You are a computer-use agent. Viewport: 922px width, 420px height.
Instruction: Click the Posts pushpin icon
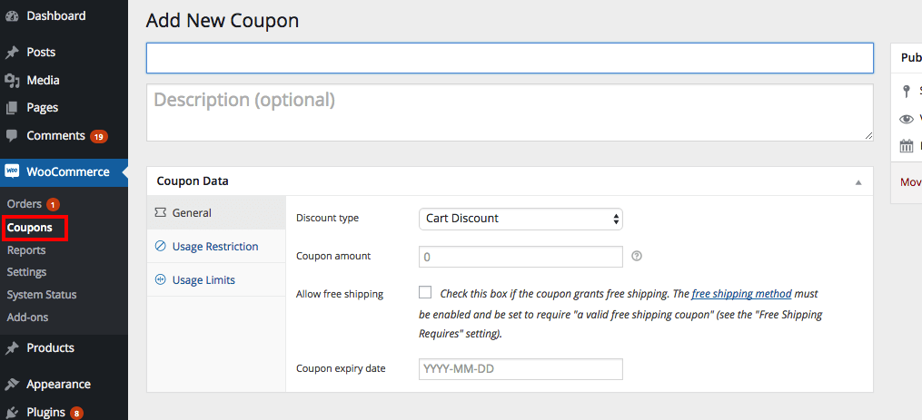tap(12, 53)
